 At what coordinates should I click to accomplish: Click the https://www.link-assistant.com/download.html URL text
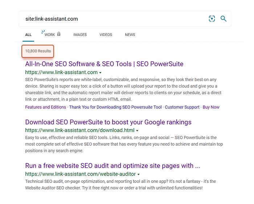coord(80,130)
